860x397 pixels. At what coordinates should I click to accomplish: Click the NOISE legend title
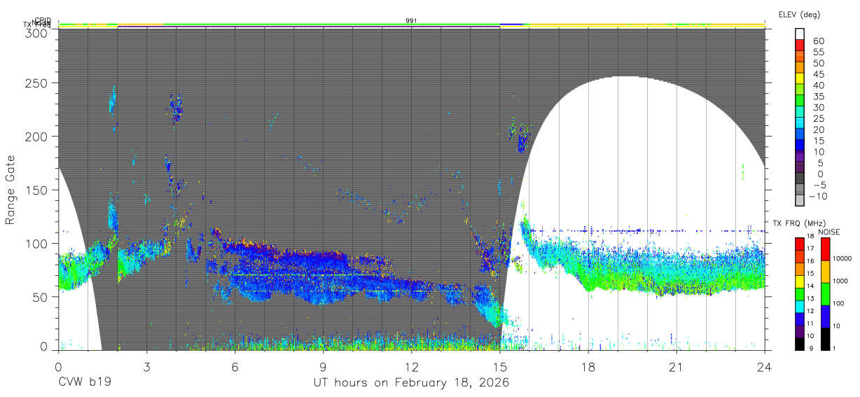(x=828, y=232)
